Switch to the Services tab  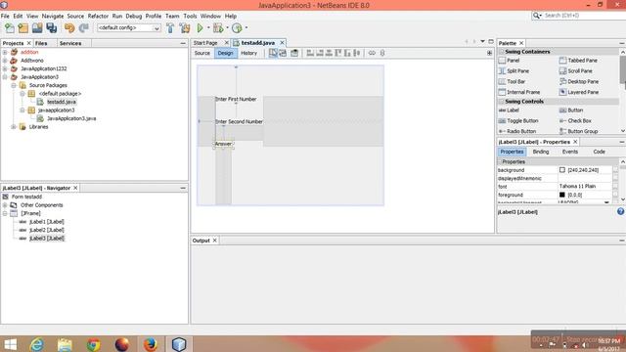[70, 43]
